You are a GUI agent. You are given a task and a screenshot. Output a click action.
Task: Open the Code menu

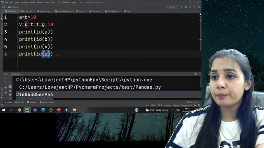tap(32, 2)
